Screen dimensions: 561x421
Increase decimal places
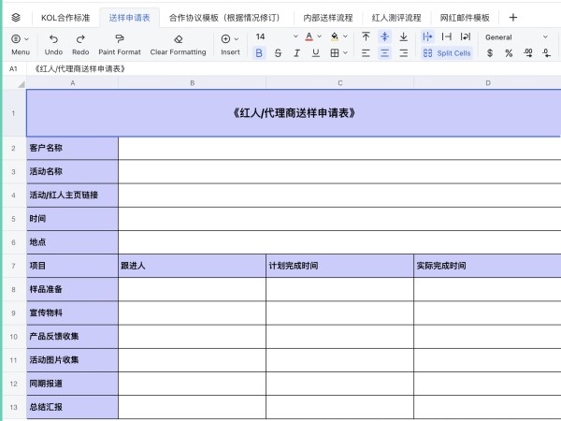click(527, 53)
